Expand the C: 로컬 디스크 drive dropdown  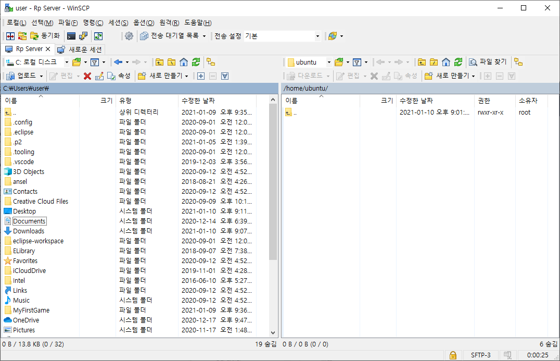click(67, 62)
